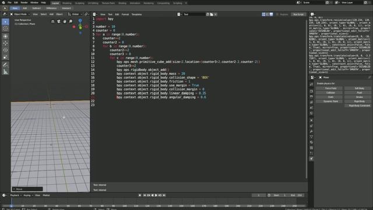Toggle perspective/orthographic gizmo icon
373x210 pixels.
pyautogui.click(x=53, y=22)
